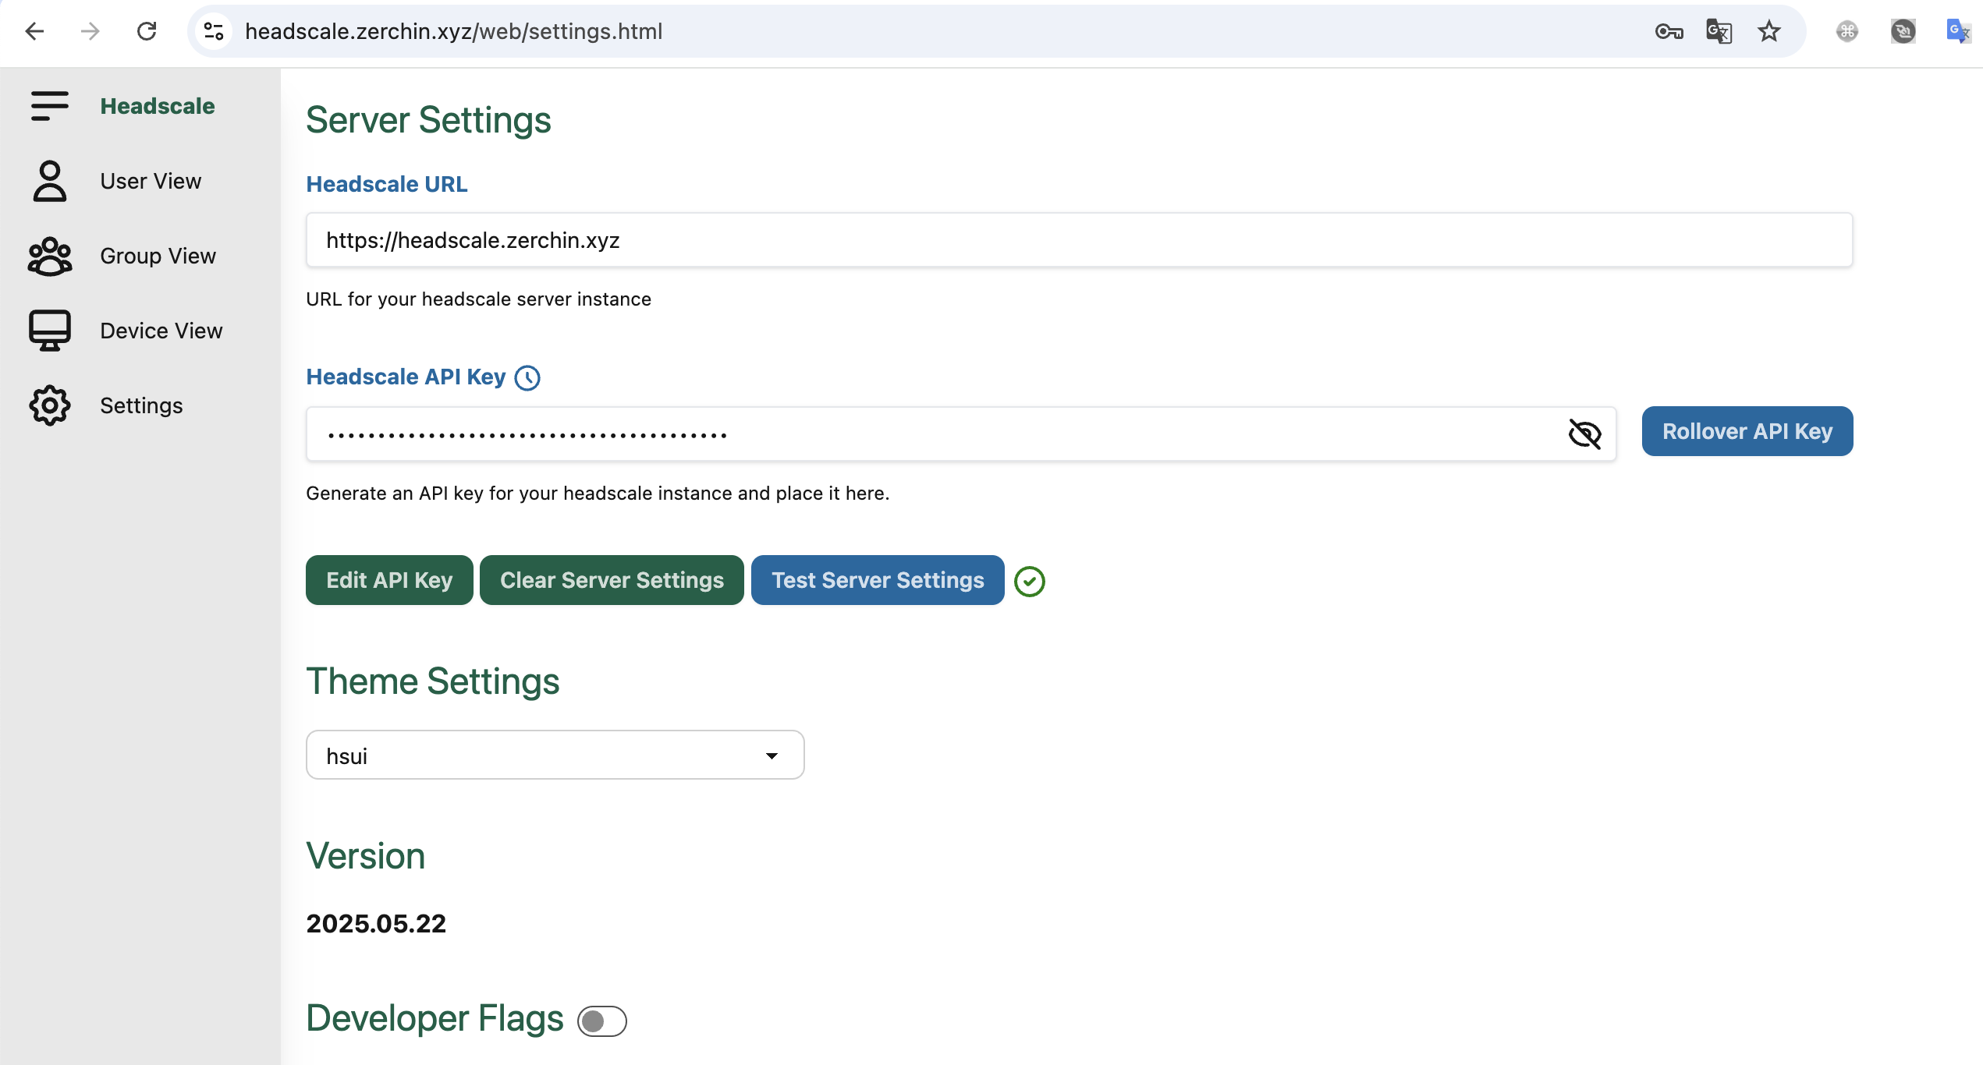
Task: Go back with browser back arrow
Action: 34,31
